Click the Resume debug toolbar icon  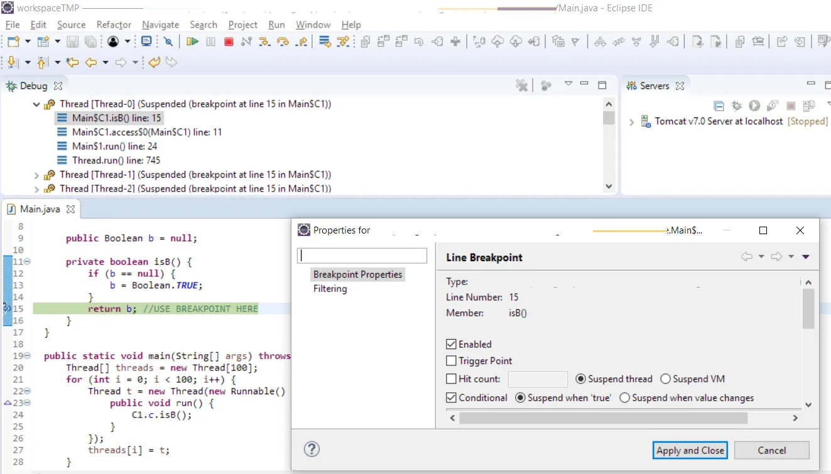point(193,42)
